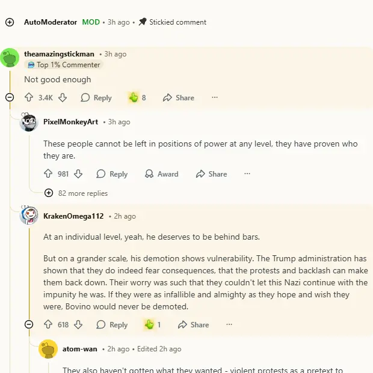This screenshot has height=373, width=373.
Task: Give an Award to PixelMonkeyArt's comment
Action: 162,174
